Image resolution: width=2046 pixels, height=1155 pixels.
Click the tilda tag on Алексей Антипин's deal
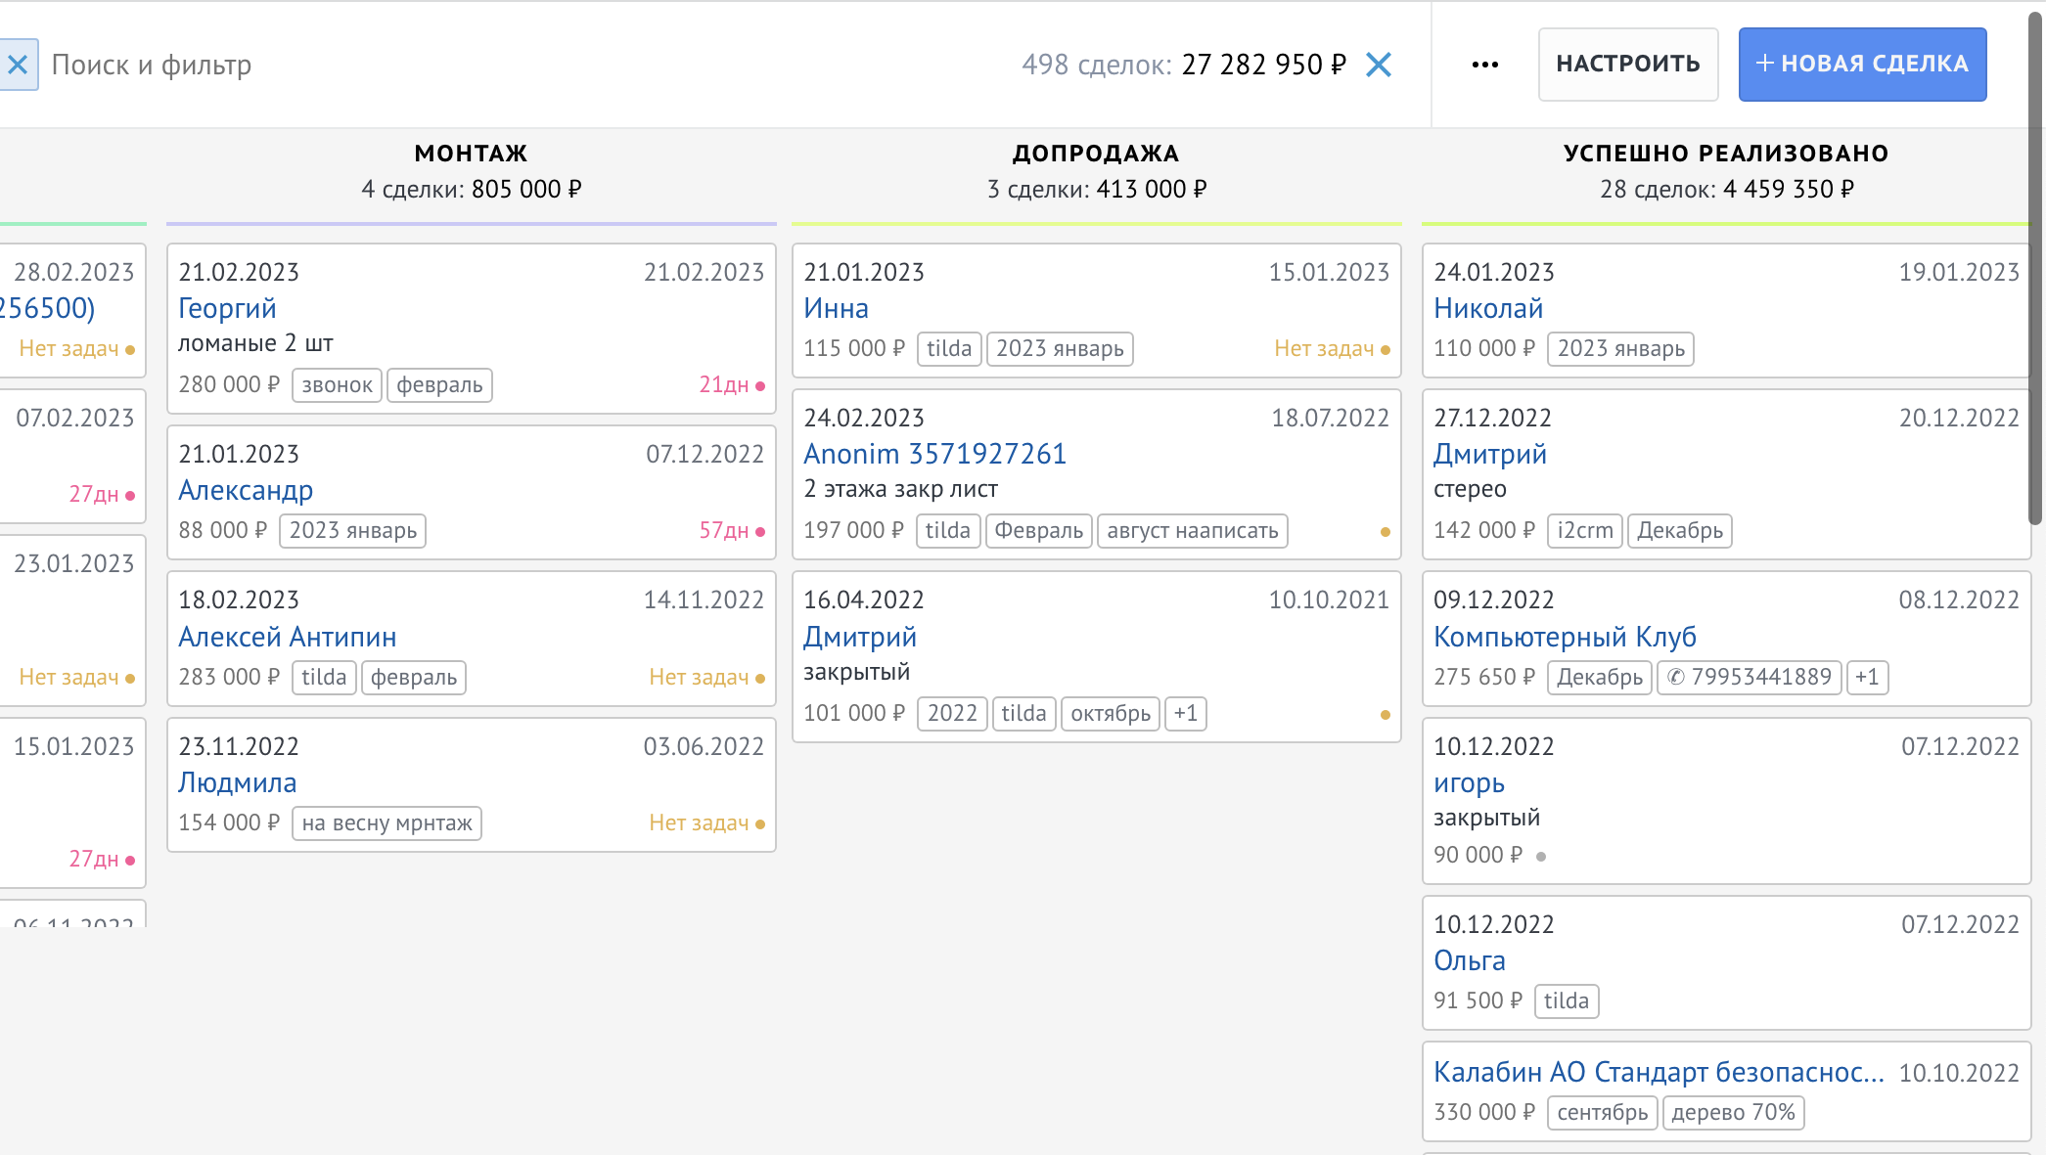point(324,677)
